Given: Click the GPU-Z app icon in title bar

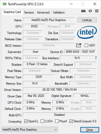Looking at the screenshot, I should pos(4,4).
